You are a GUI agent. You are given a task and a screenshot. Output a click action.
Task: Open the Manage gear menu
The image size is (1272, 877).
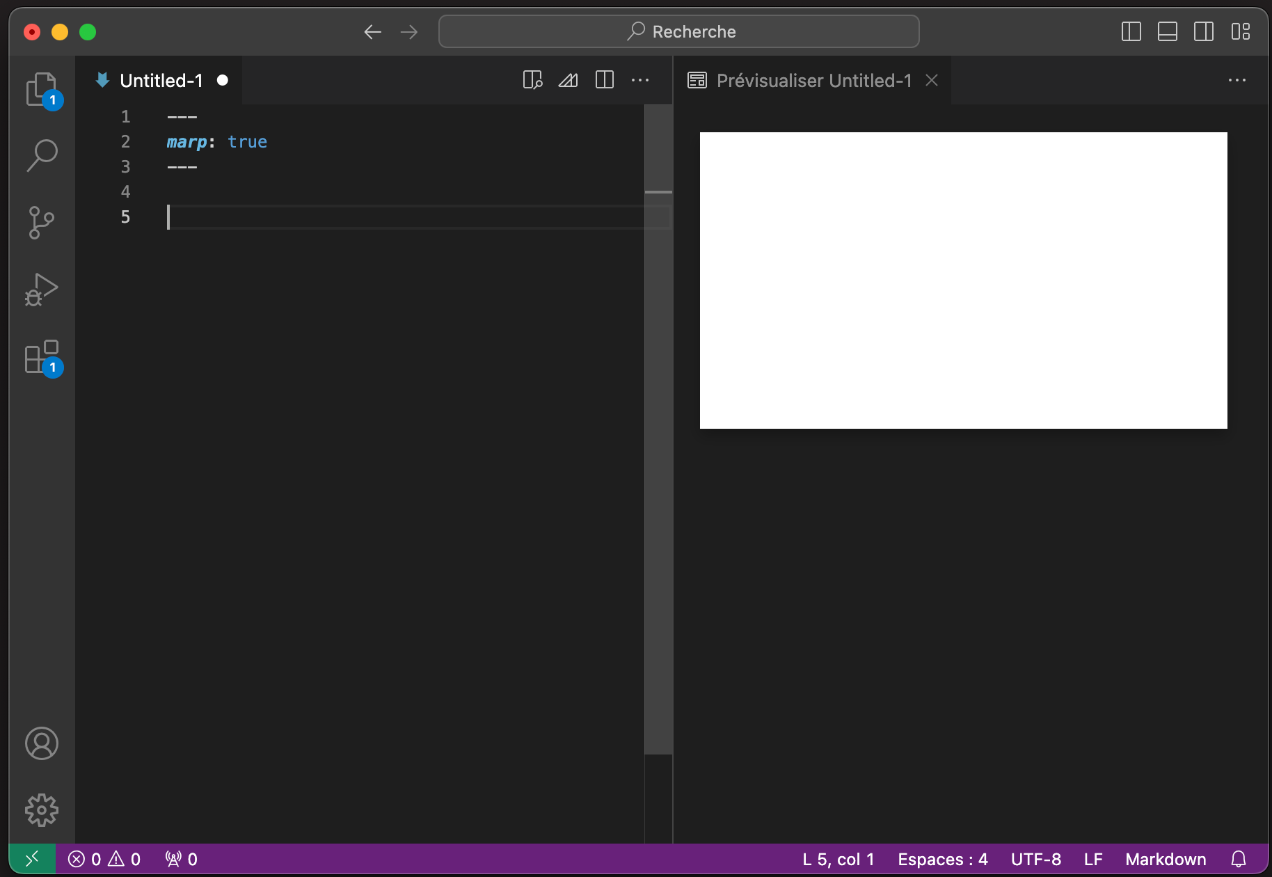pos(42,810)
